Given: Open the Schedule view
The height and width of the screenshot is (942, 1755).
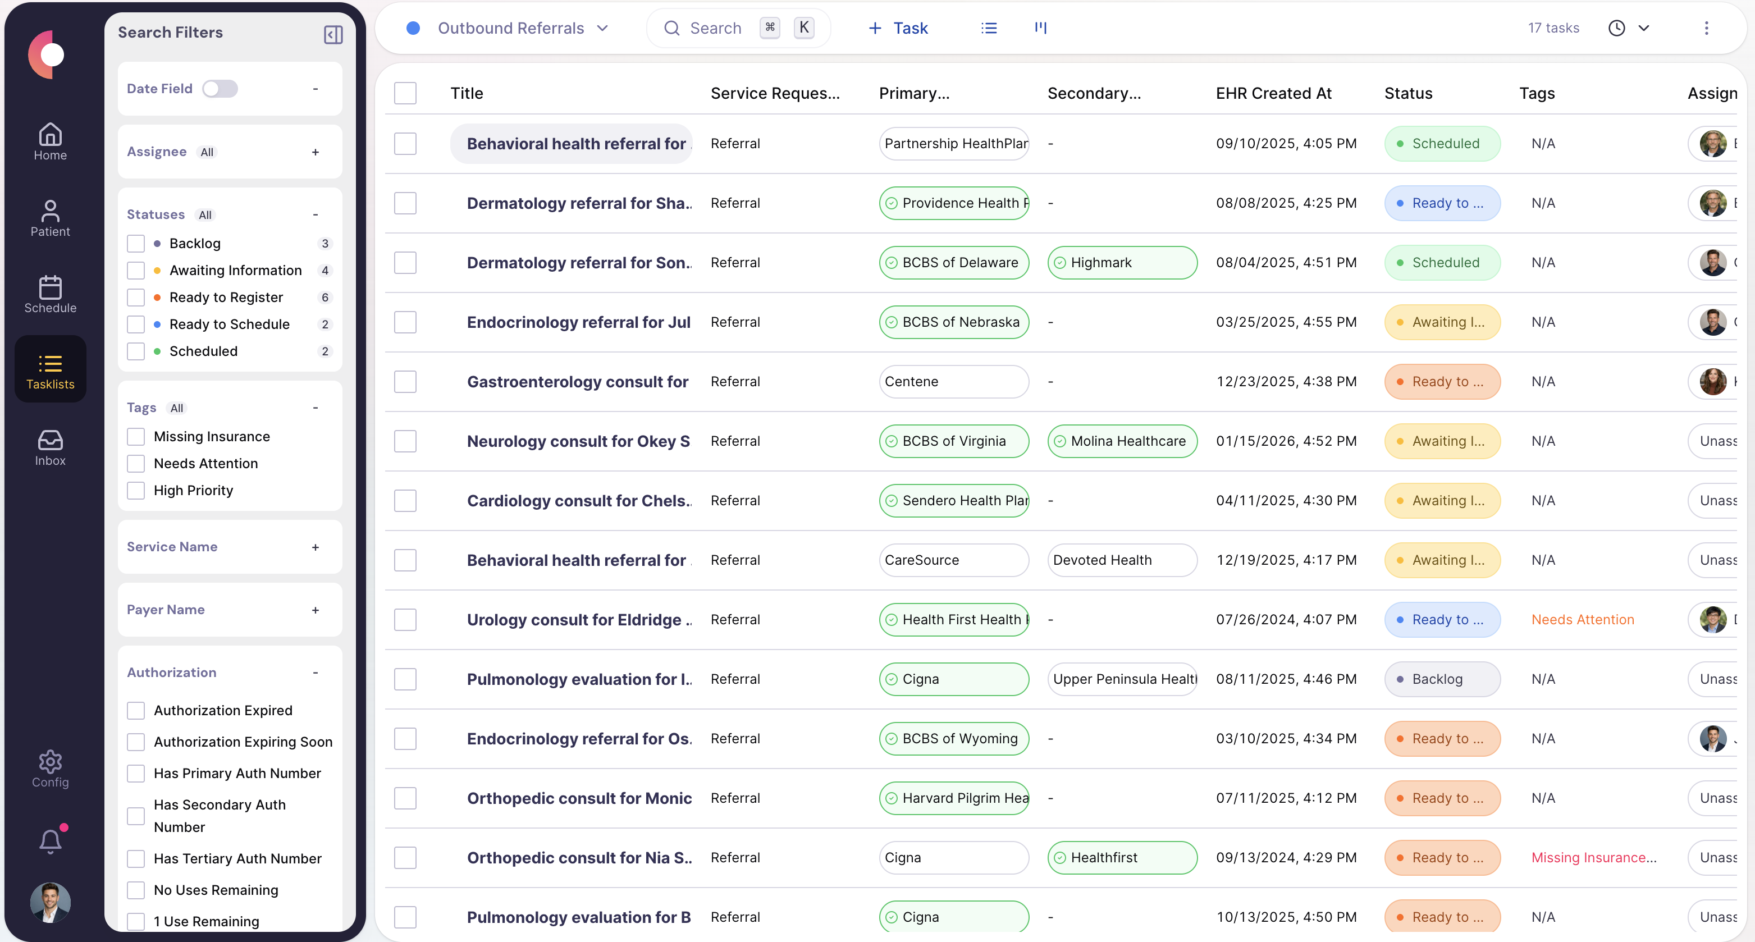Looking at the screenshot, I should [x=50, y=294].
